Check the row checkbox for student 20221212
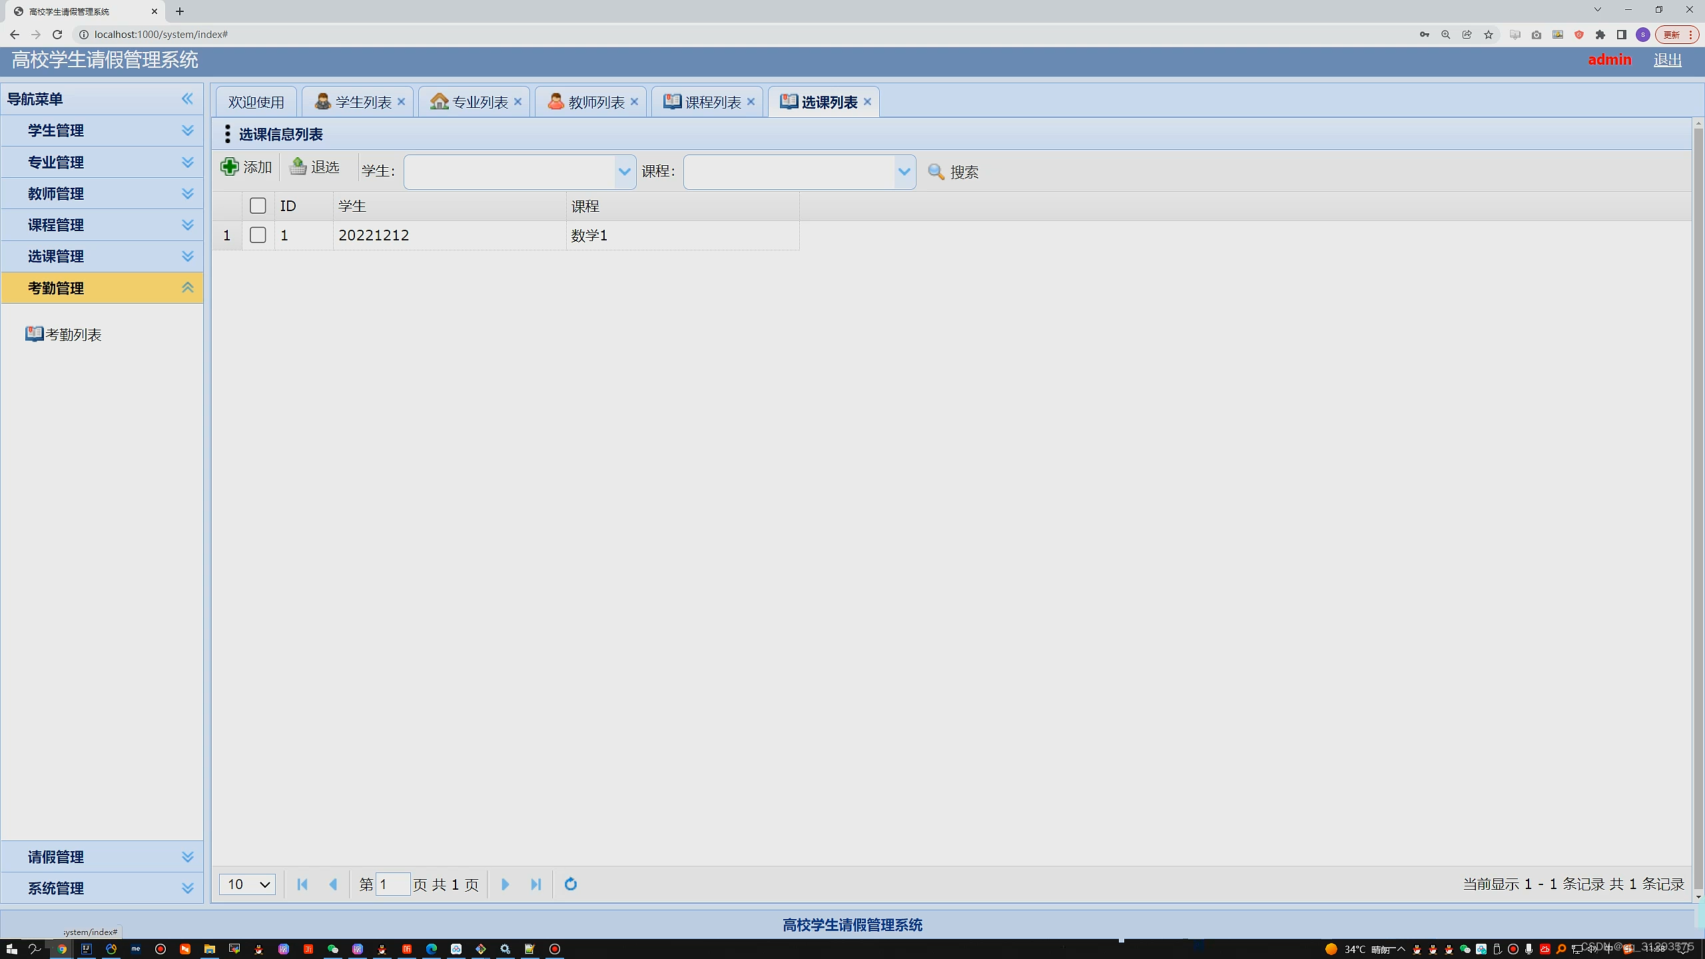 [258, 235]
